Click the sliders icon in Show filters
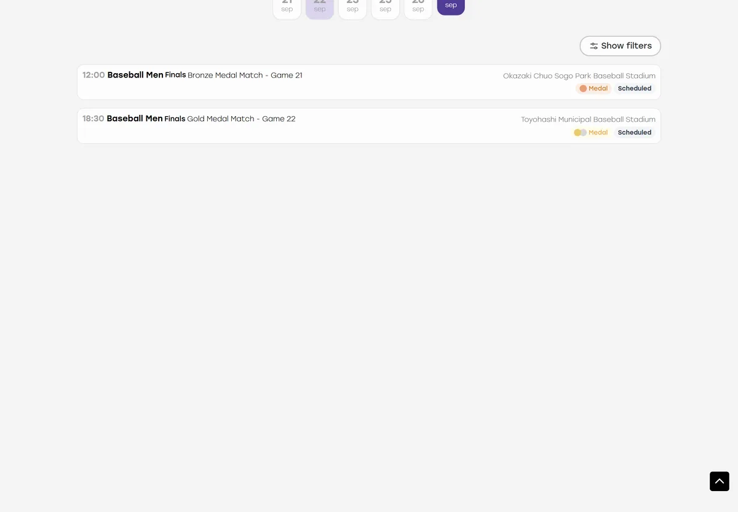The height and width of the screenshot is (512, 738). (x=593, y=46)
